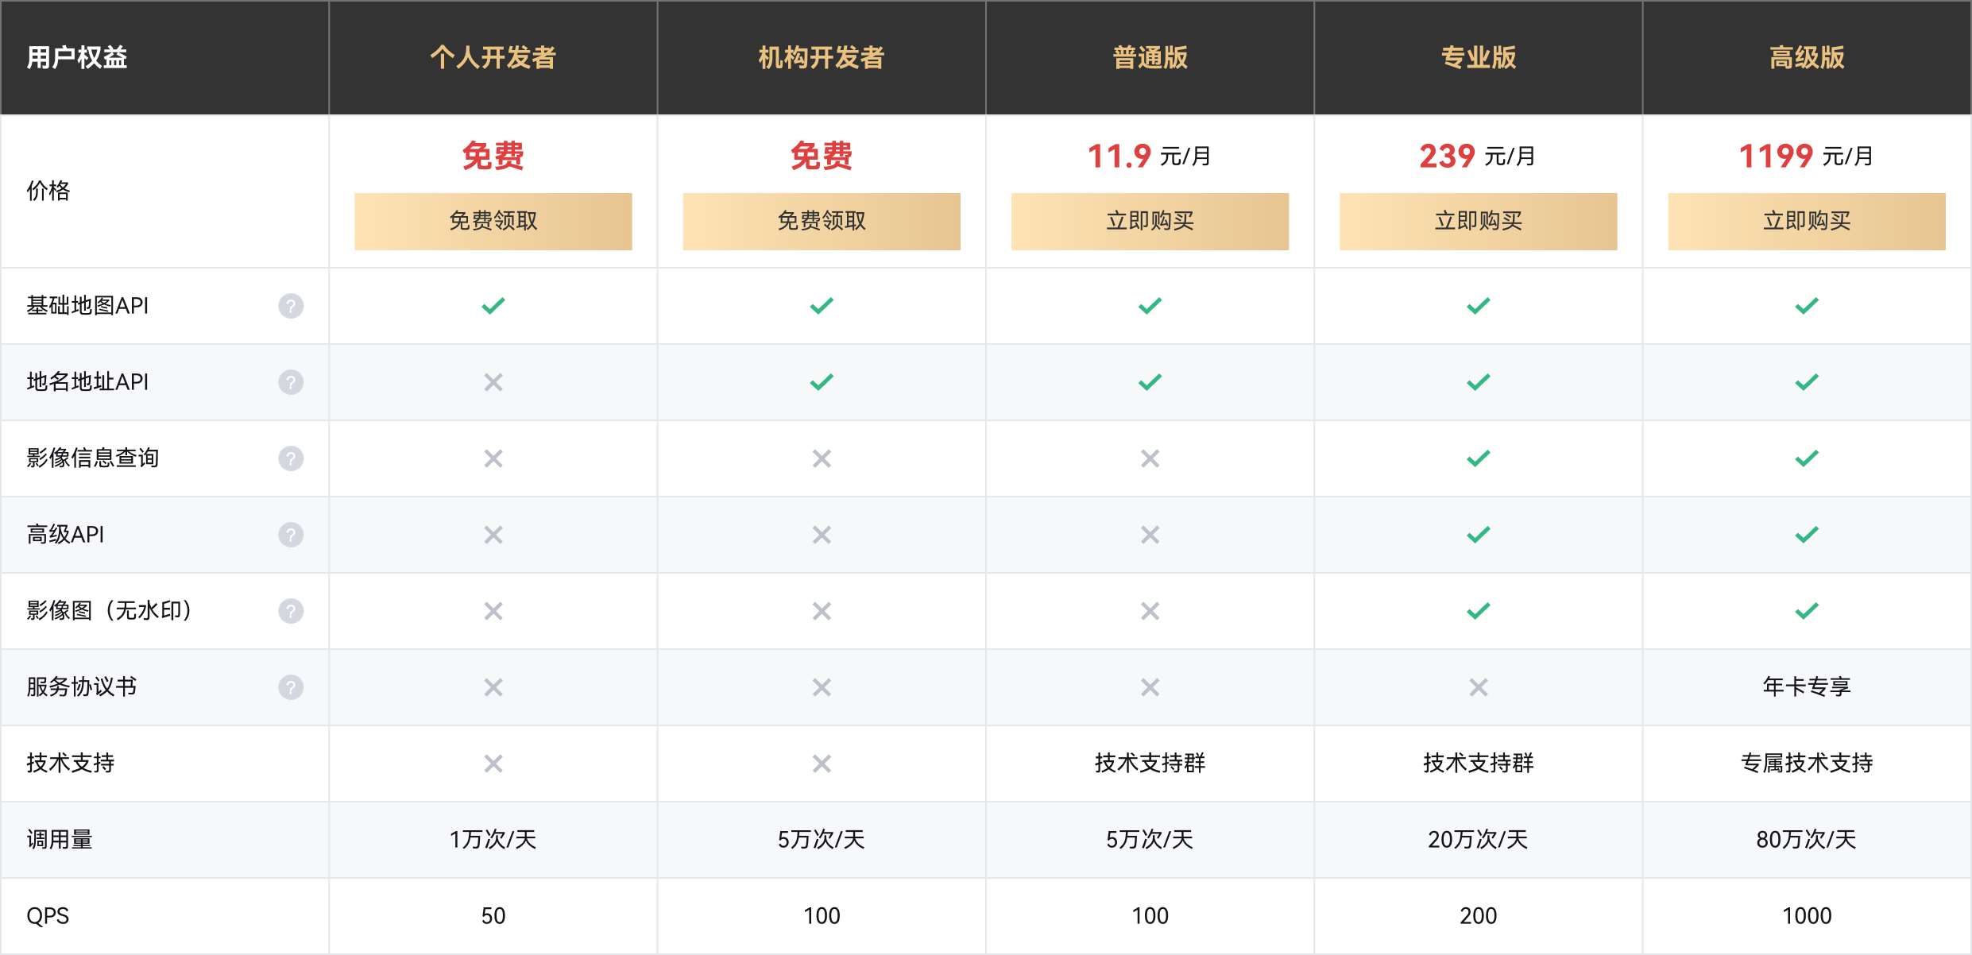Click 免费领取 button for 机构开发者
1972x955 pixels.
click(x=822, y=221)
